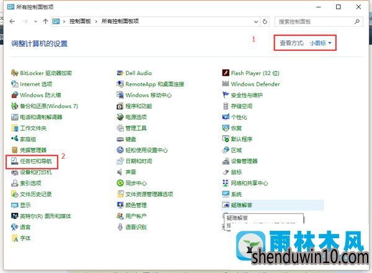Image resolution: width=372 pixels, height=273 pixels.
Task: Open the BitLocker 驱动器加密 icon
Action: (x=15, y=73)
